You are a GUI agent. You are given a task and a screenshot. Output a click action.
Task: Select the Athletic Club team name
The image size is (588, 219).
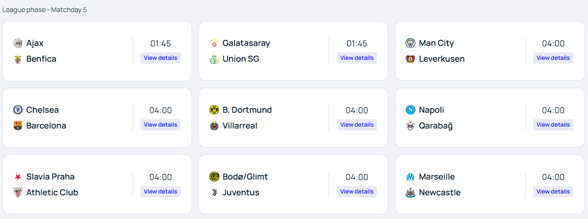pos(52,193)
